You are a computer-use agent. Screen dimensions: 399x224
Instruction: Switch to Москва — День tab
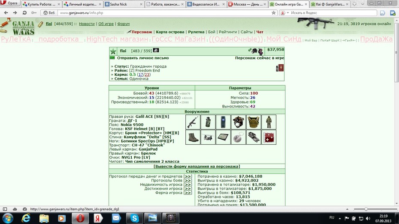point(248,4)
